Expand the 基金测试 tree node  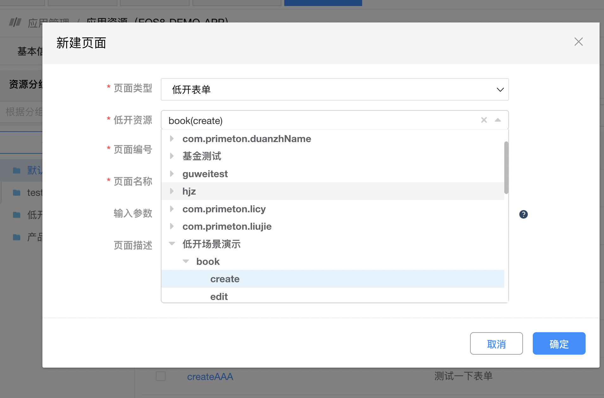click(x=172, y=156)
